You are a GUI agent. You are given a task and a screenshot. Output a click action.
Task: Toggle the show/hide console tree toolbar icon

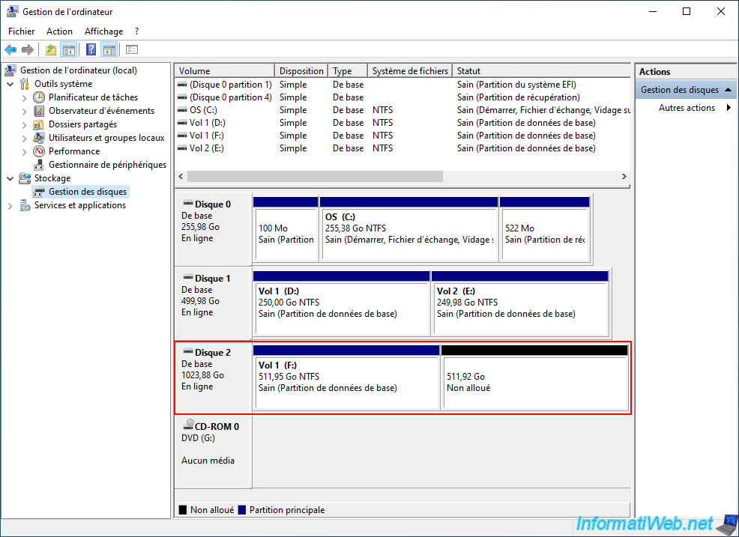[69, 50]
